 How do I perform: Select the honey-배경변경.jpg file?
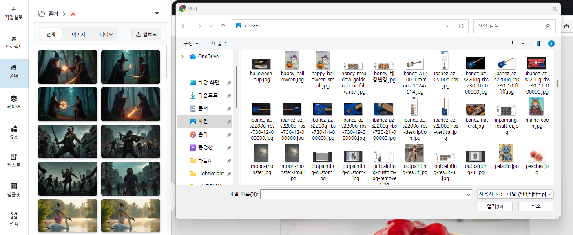[384, 71]
